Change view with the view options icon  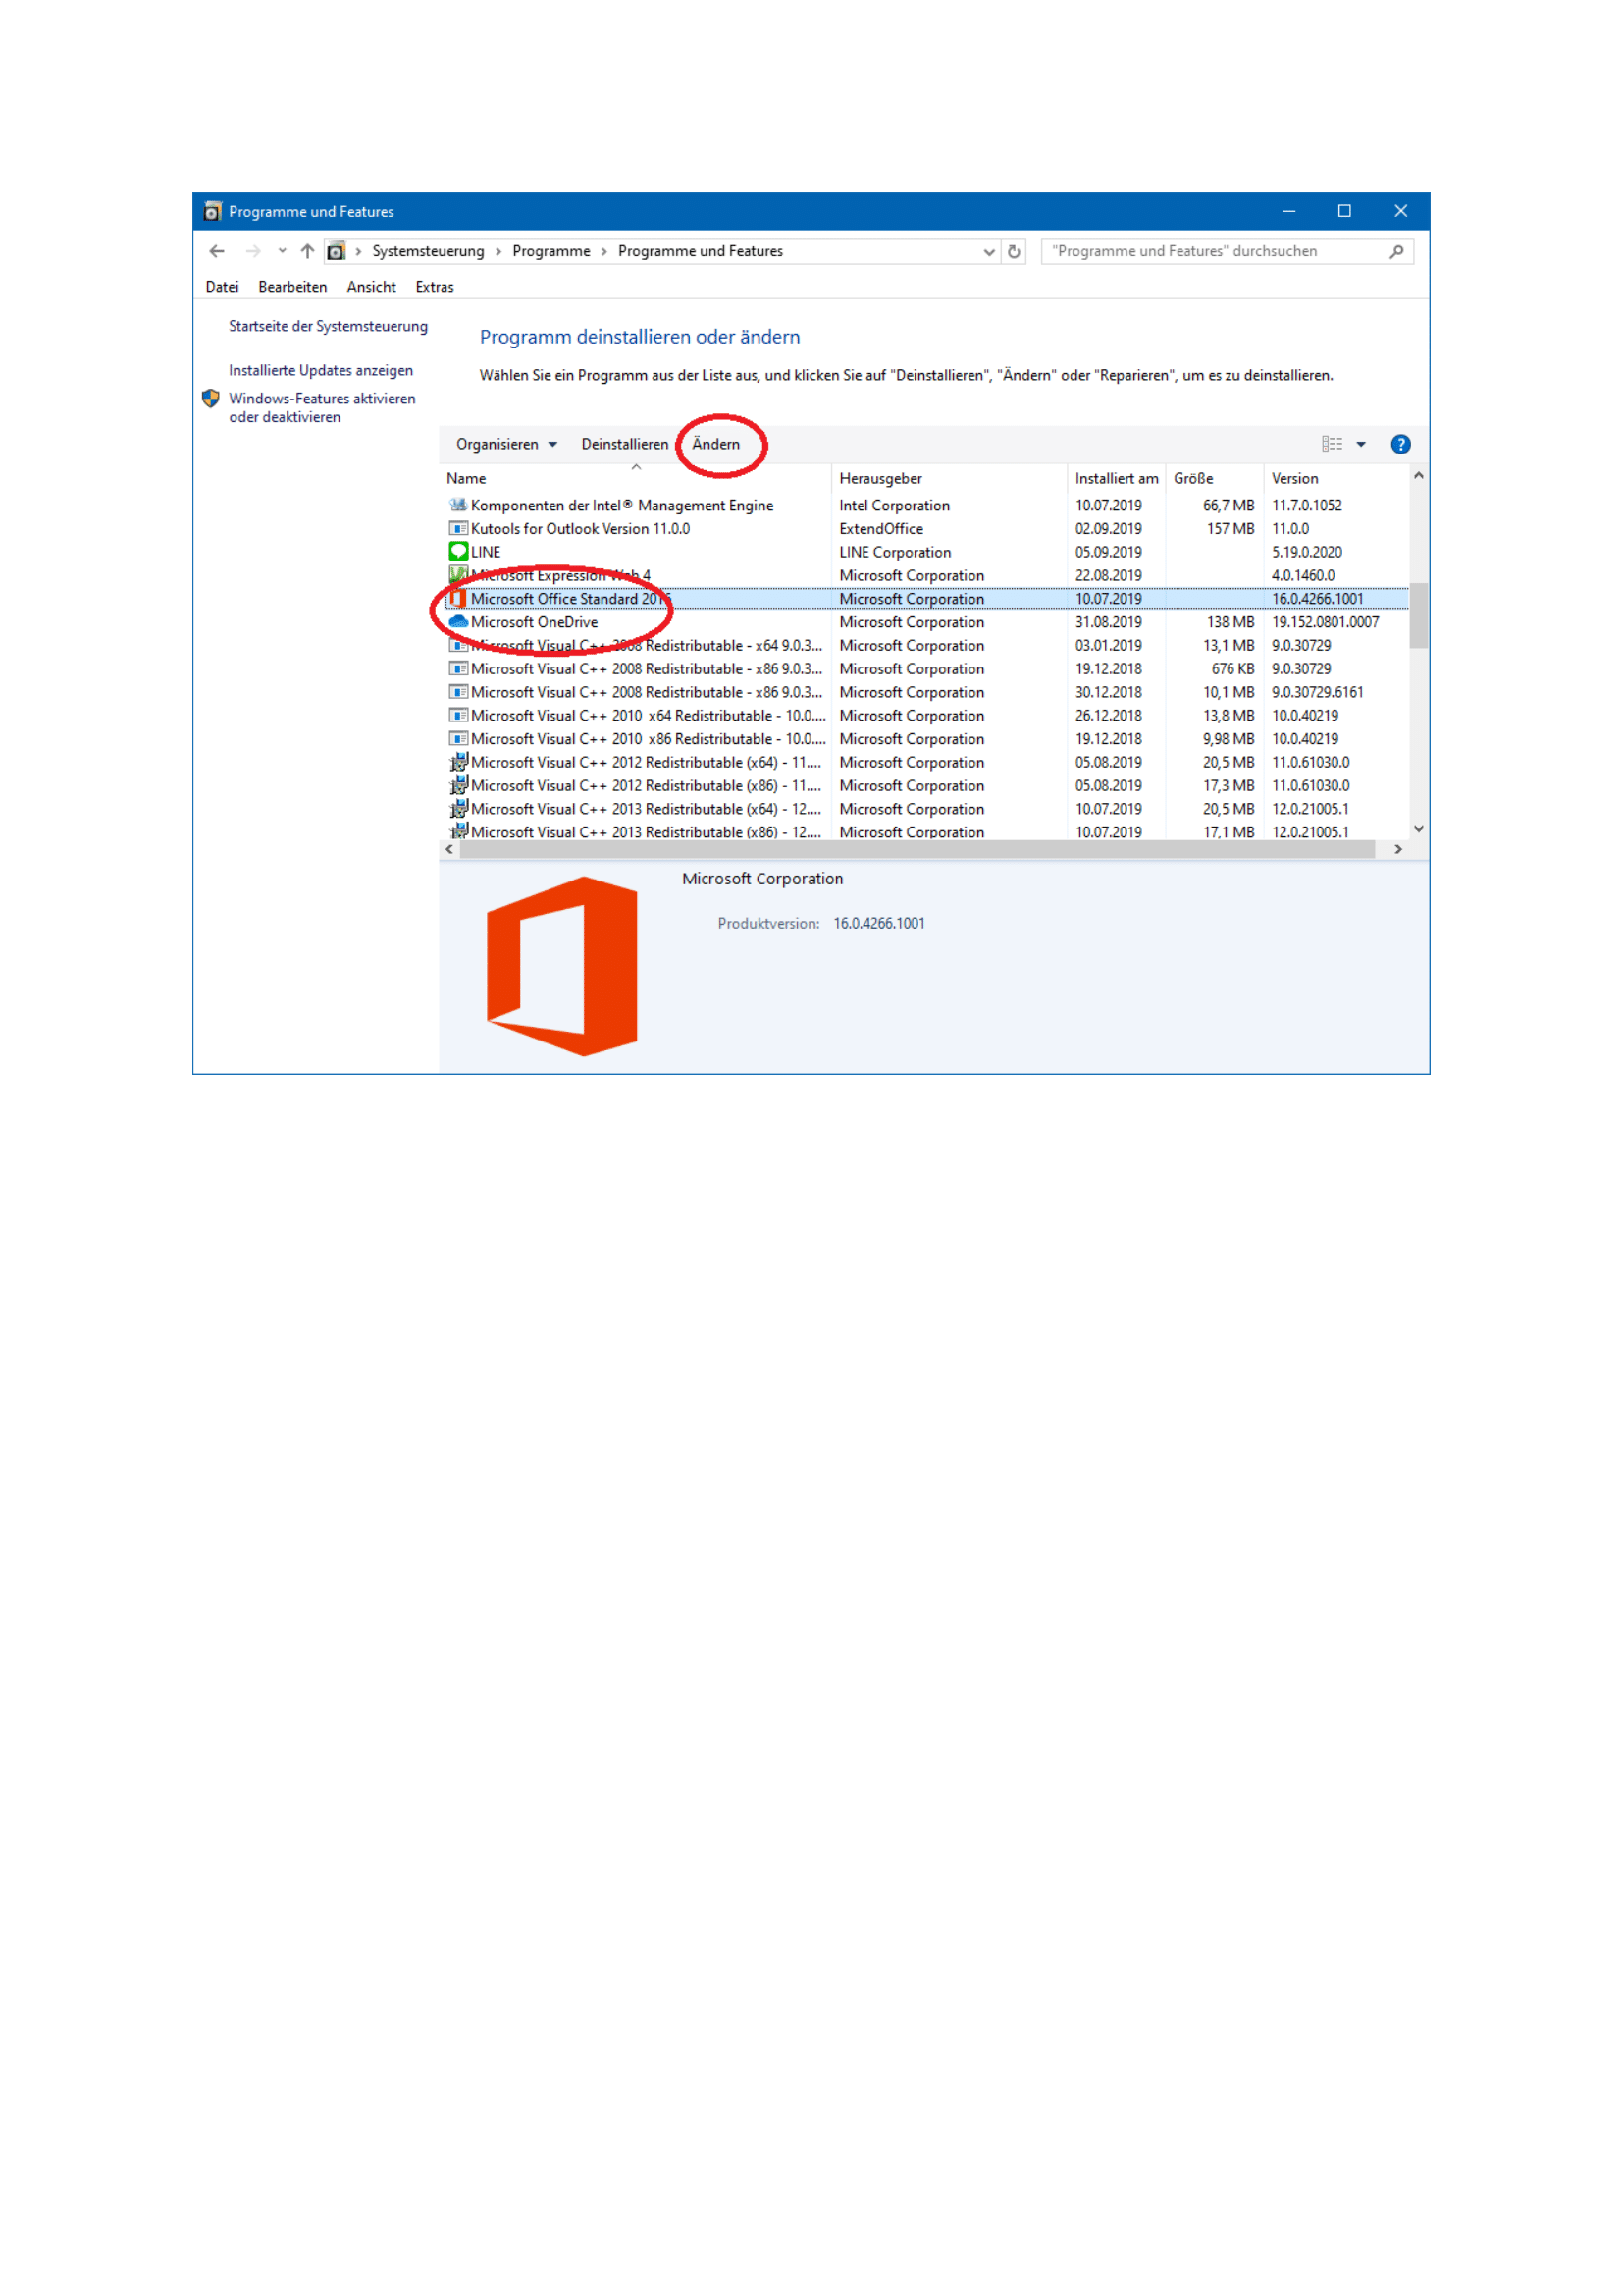pos(1332,444)
